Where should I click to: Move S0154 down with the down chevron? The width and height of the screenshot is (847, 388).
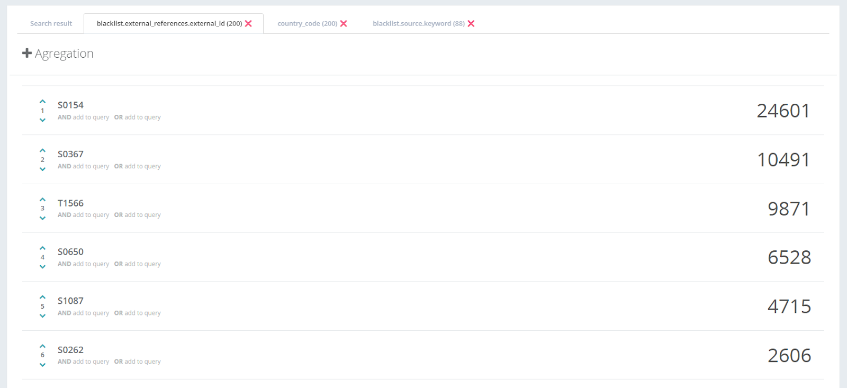[42, 120]
